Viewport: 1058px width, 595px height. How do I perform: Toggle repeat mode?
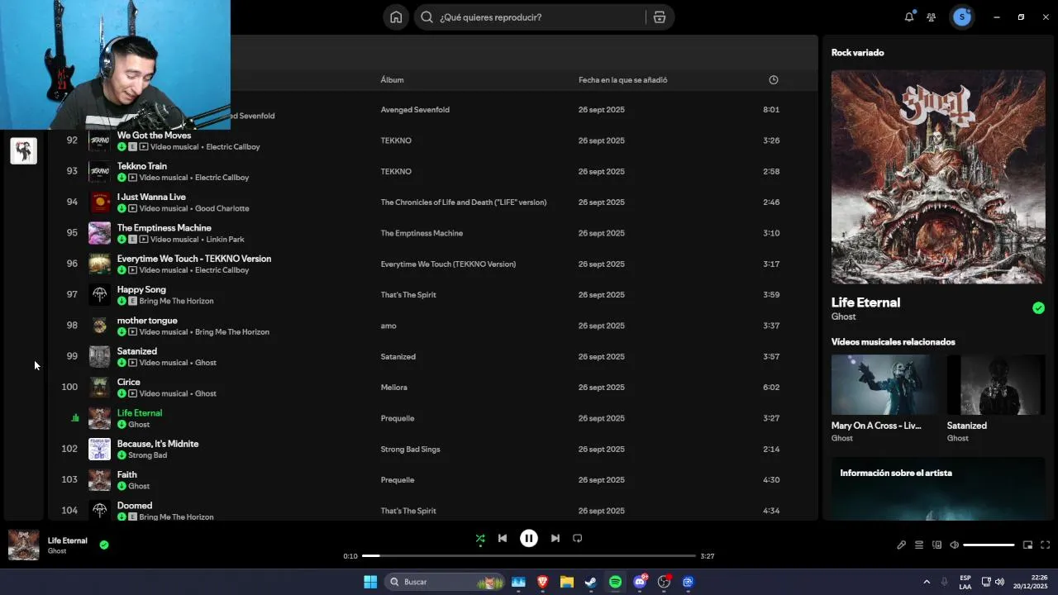[x=578, y=538]
